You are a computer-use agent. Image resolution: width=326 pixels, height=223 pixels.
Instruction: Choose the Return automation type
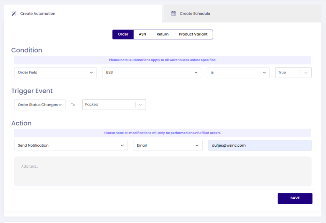162,34
